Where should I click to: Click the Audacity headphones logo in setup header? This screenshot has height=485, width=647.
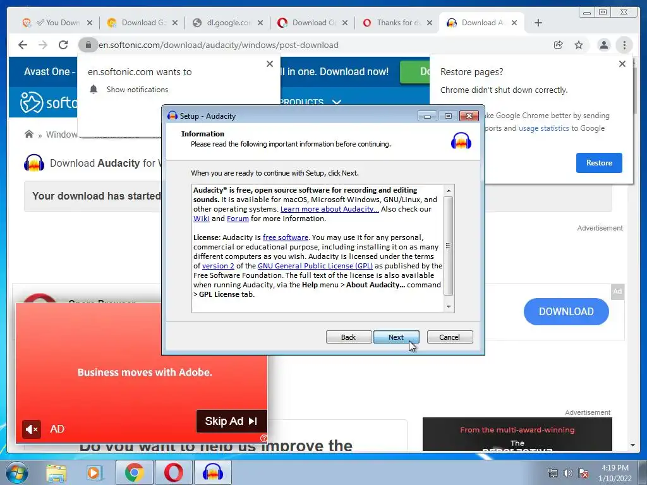click(x=461, y=141)
